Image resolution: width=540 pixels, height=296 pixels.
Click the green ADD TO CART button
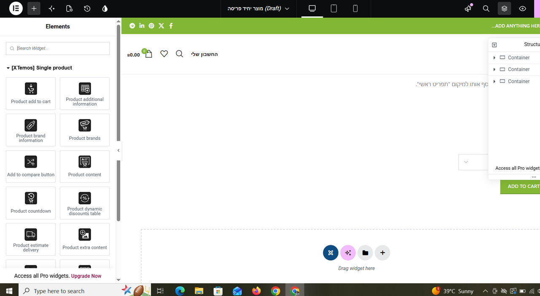(521, 186)
